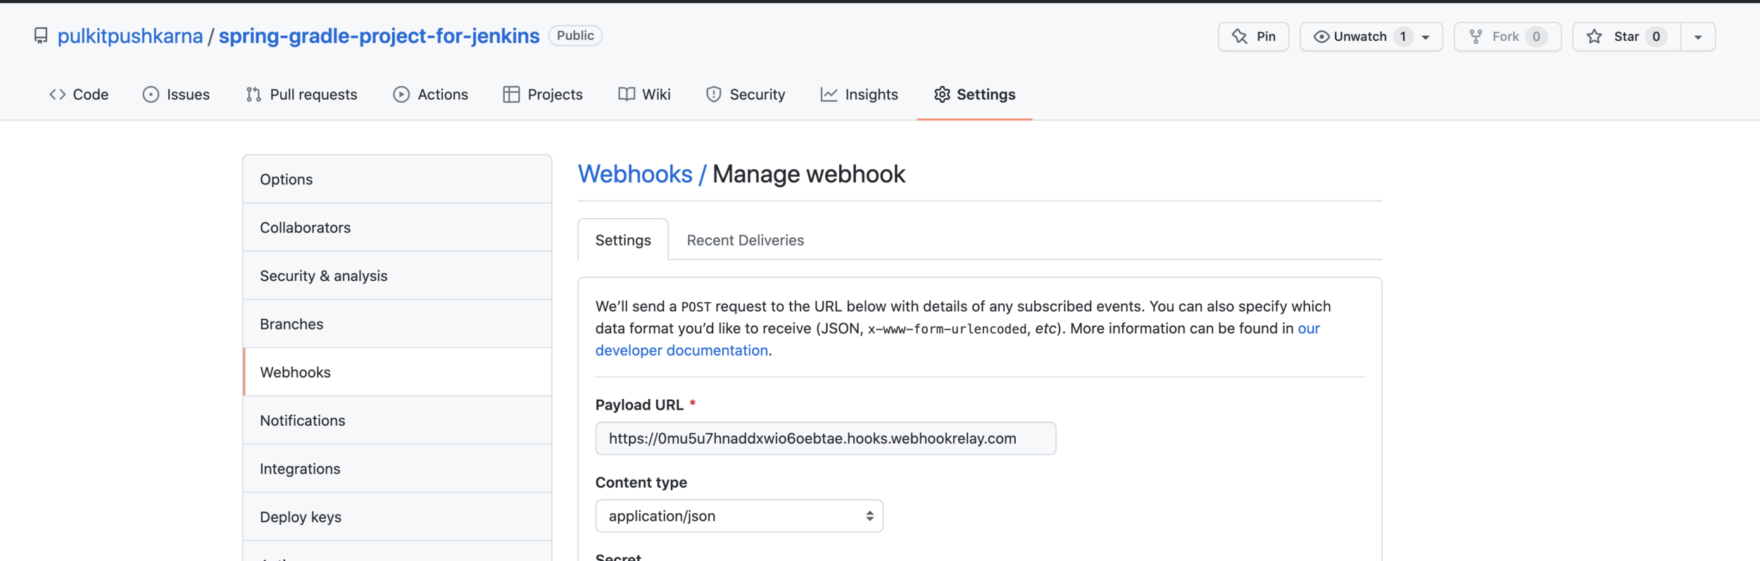Select Webhooks in settings sidebar
The width and height of the screenshot is (1760, 561).
(x=397, y=372)
